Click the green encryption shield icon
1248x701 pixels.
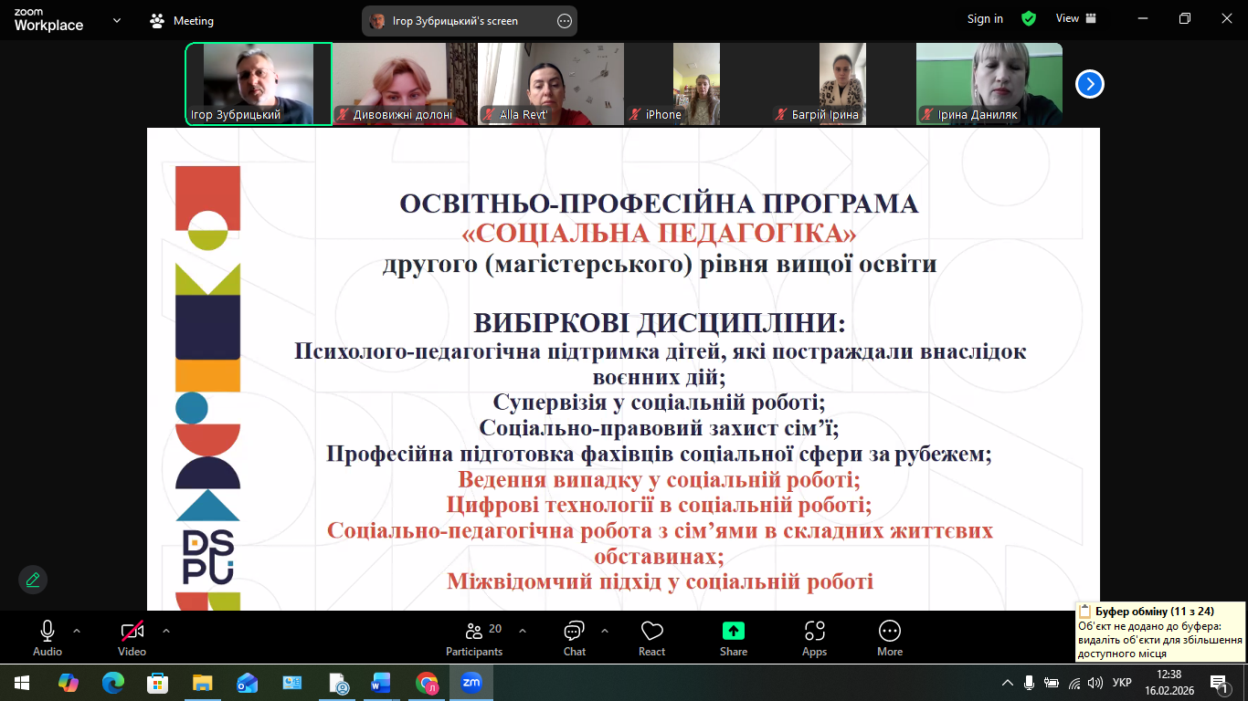1029,19
